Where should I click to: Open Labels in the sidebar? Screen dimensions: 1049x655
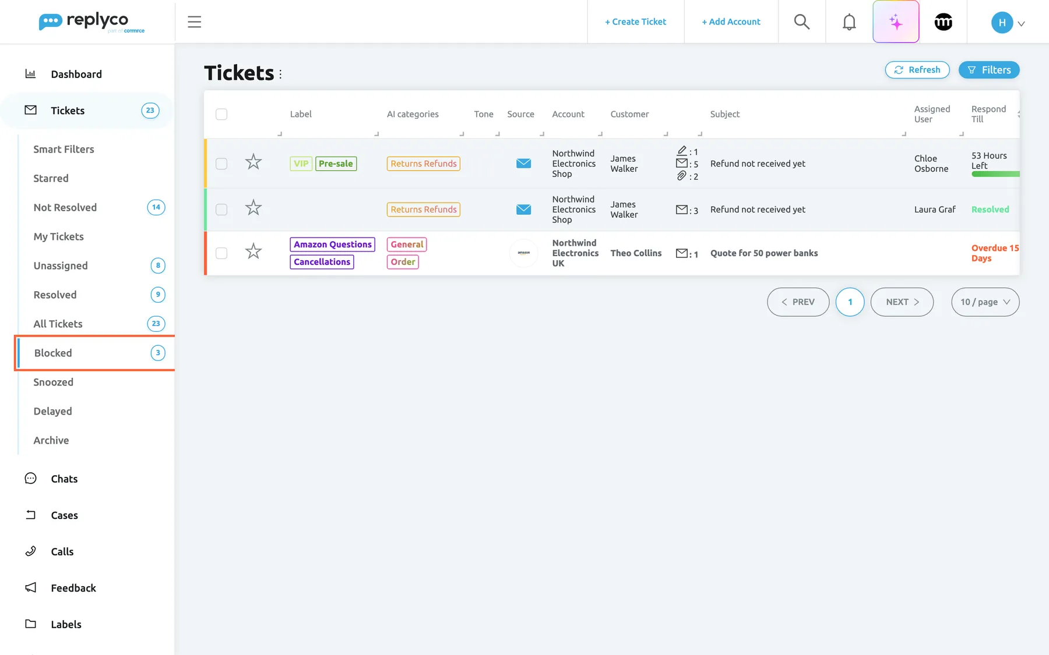66,624
